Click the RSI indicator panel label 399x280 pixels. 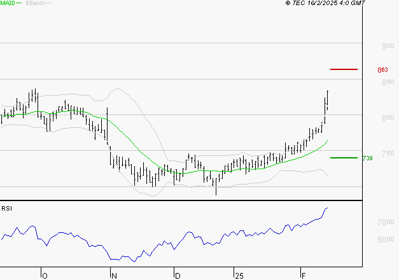(x=6, y=208)
